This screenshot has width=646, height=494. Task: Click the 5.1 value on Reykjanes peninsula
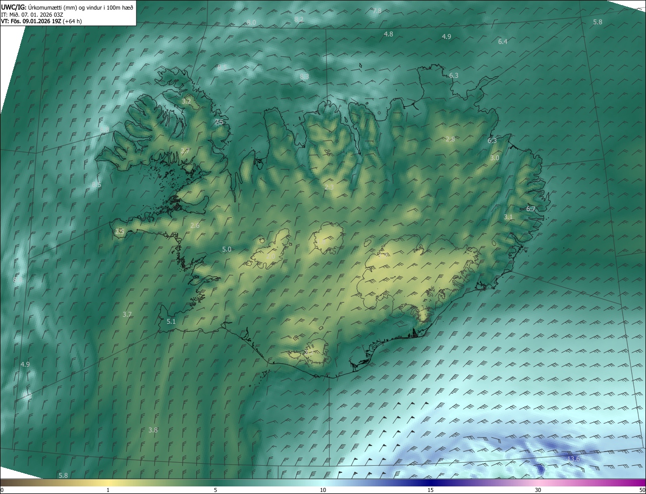click(171, 321)
